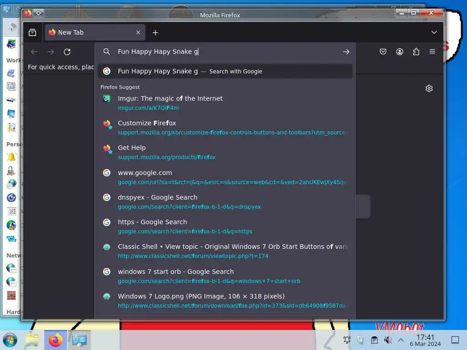Open the file manager taskbar icon
This screenshot has width=467, height=350.
[x=32, y=340]
